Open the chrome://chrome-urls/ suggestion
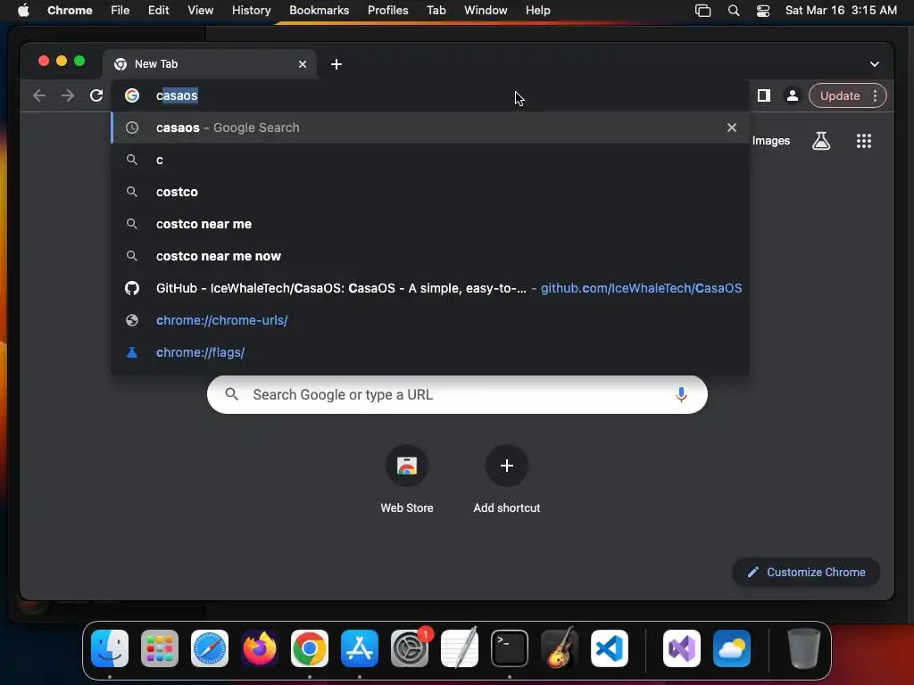Image resolution: width=914 pixels, height=685 pixels. click(x=430, y=320)
